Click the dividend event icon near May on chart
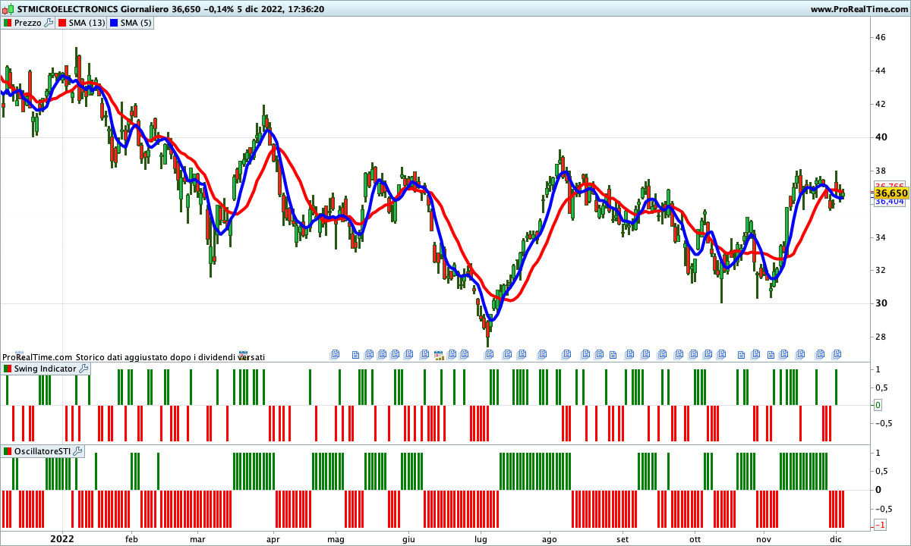Screen dimensions: 911x546 click(x=336, y=353)
